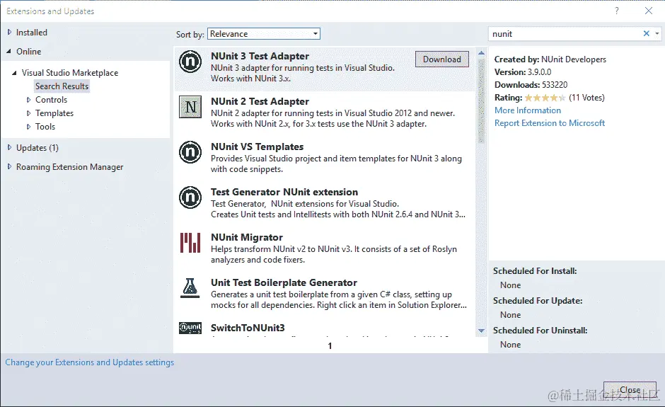Expand the Updates (1) category
Viewport: 665px width, 407px height.
click(9, 148)
